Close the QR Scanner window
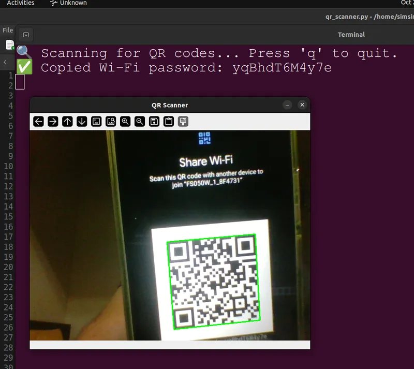Image resolution: width=414 pixels, height=369 pixels. 302,105
